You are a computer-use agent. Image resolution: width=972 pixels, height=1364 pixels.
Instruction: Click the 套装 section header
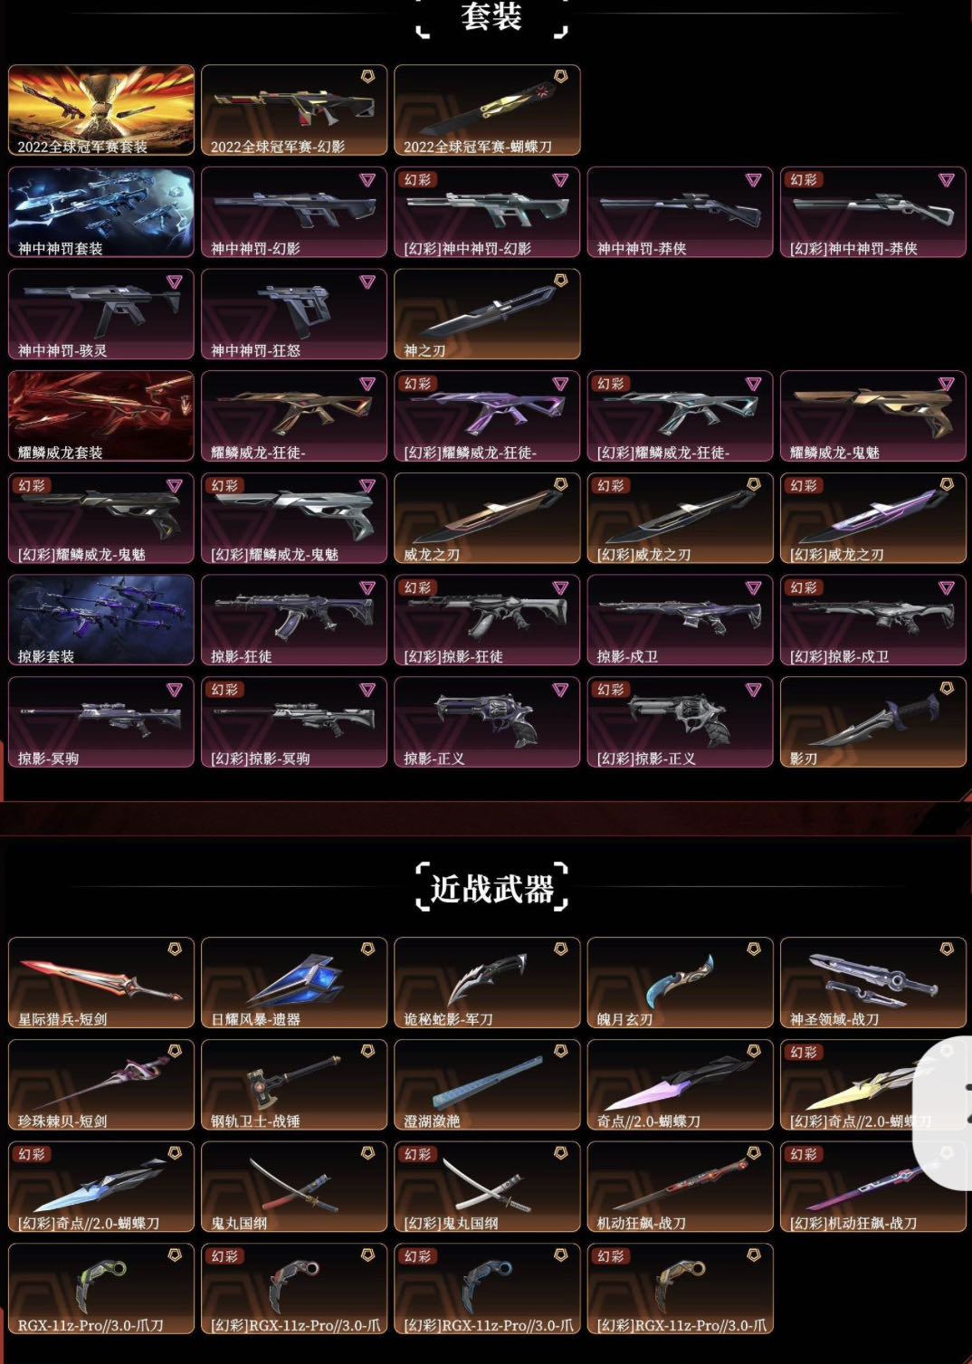click(491, 16)
